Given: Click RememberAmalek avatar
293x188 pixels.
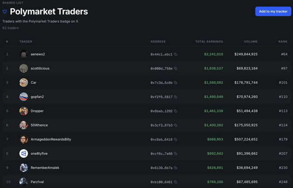Looking at the screenshot, I should [24, 168].
